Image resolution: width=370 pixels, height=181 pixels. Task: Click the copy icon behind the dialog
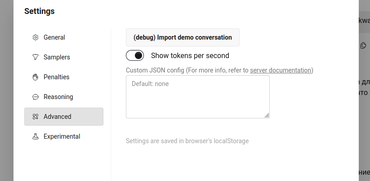[x=364, y=45]
